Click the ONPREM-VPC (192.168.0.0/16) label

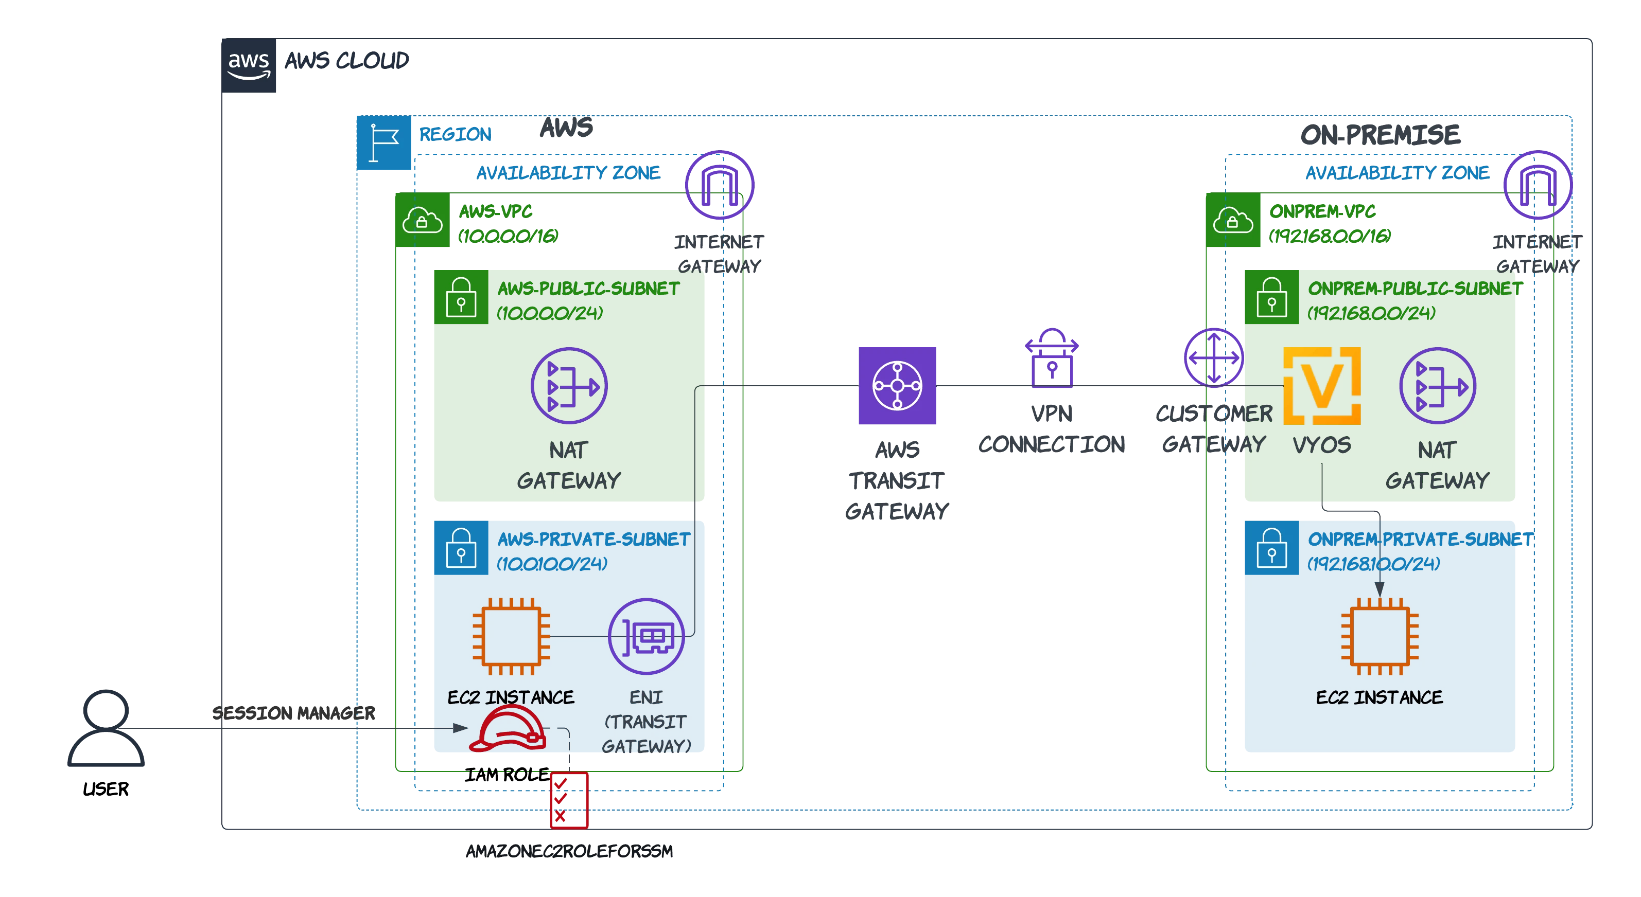coord(1330,223)
